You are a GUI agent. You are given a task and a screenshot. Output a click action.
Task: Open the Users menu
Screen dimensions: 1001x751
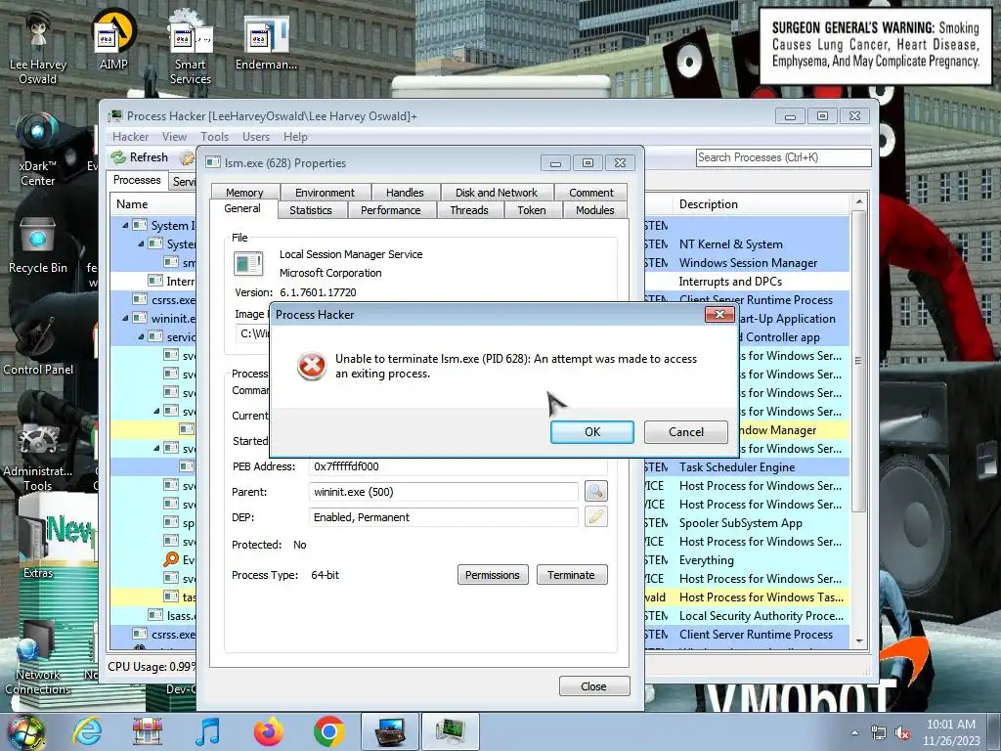click(x=256, y=137)
